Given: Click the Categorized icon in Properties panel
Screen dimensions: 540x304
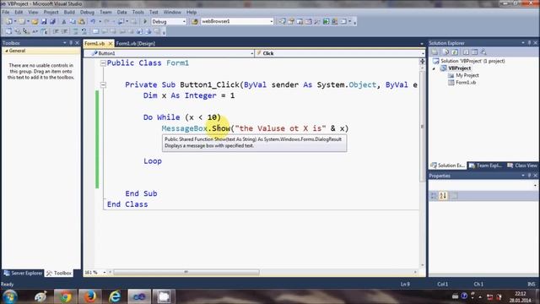Looking at the screenshot, I should pos(434,196).
